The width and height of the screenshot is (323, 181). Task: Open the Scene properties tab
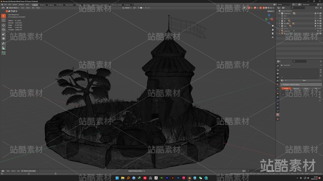[278, 81]
